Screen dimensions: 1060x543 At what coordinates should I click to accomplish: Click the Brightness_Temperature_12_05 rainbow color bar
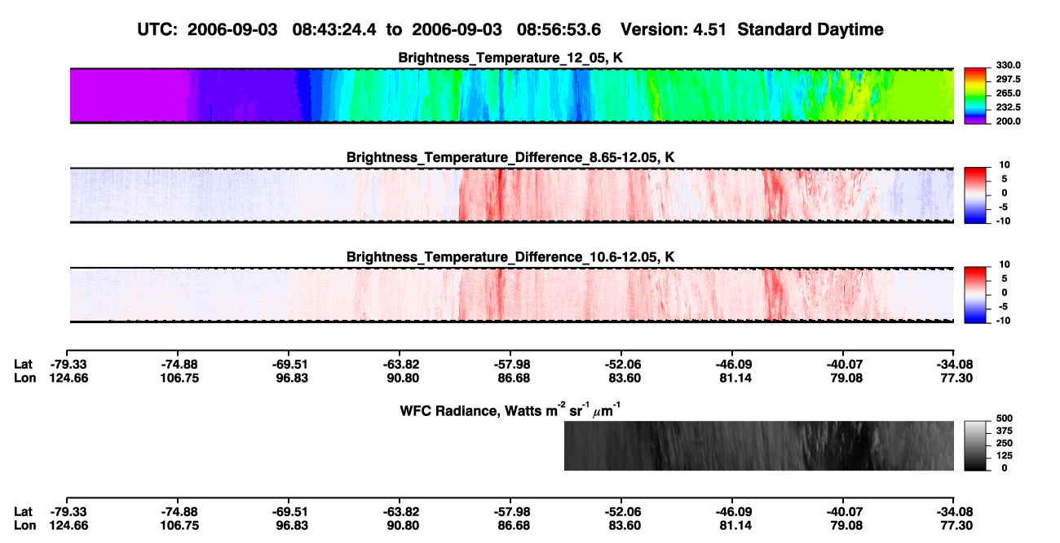975,96
